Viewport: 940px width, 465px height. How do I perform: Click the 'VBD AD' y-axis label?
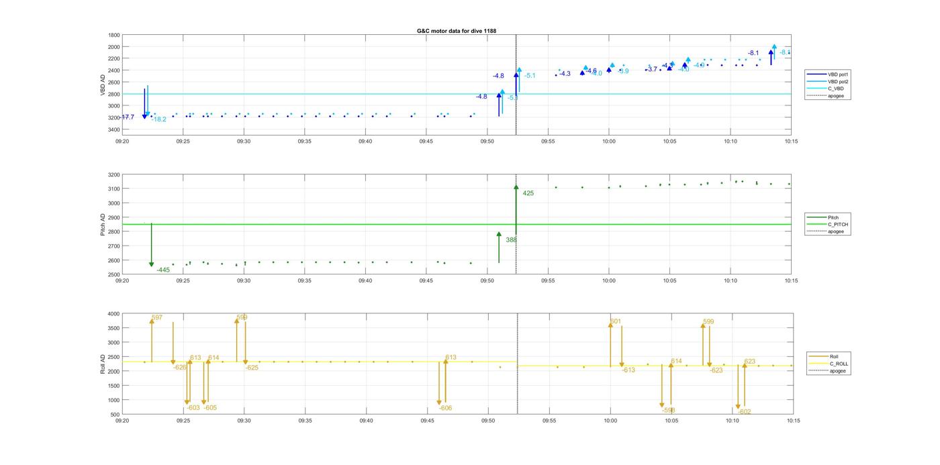[103, 87]
